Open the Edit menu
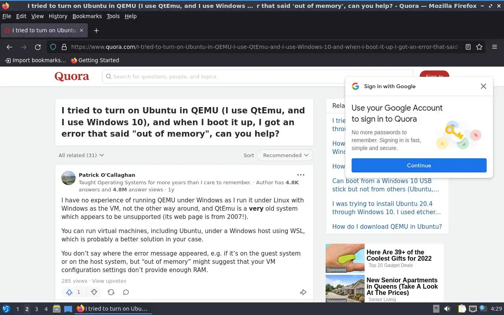504x315 pixels. (x=21, y=16)
